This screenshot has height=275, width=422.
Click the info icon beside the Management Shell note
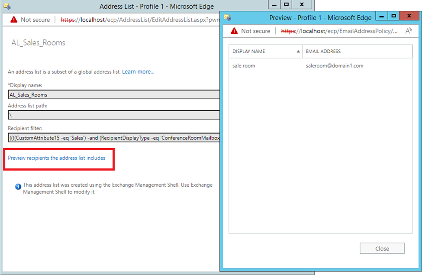pyautogui.click(x=18, y=187)
